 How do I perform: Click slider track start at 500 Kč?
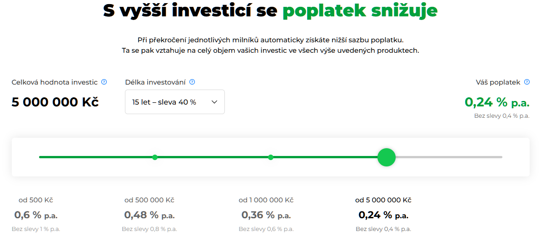41,157
